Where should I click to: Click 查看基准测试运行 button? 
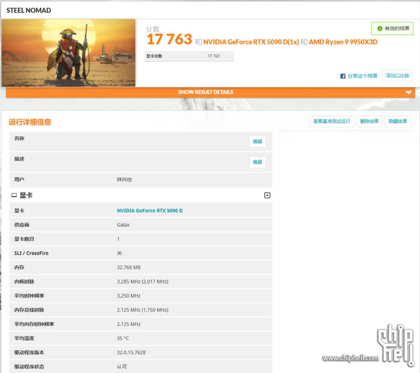332,122
